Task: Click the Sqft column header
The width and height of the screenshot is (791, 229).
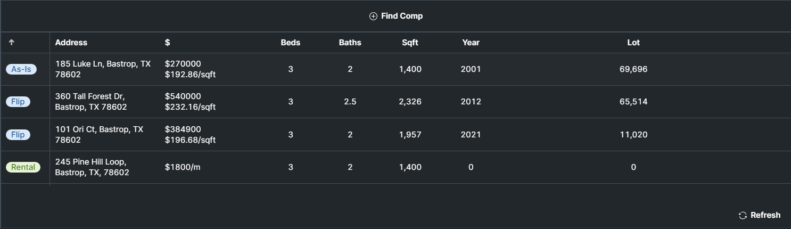Action: pyautogui.click(x=410, y=43)
